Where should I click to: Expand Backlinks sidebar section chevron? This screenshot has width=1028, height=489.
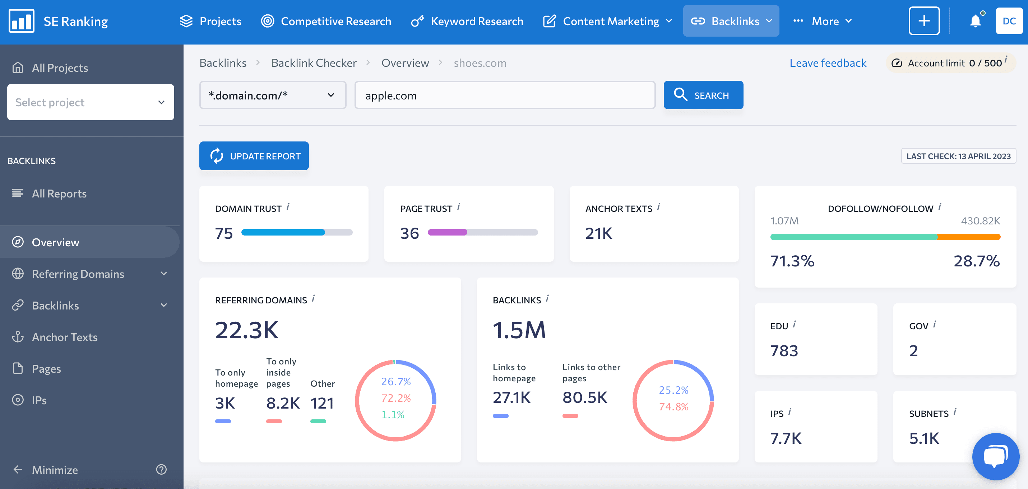164,305
